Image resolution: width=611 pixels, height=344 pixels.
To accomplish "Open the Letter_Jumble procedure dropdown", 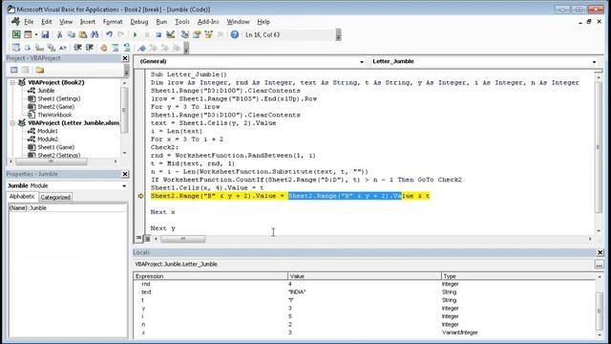I will tap(594, 61).
